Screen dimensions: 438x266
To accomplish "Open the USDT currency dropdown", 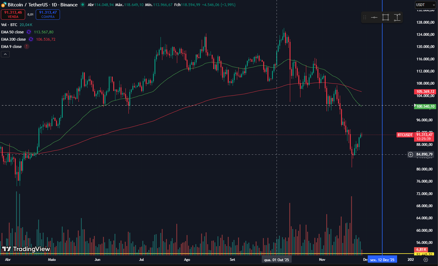I will (426, 5).
